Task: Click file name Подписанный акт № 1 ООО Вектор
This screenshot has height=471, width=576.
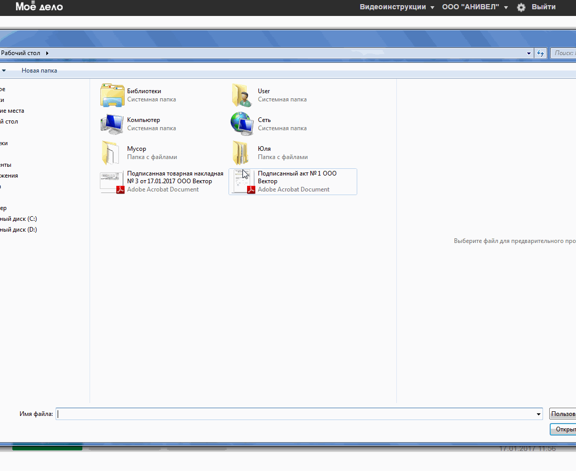Action: [297, 178]
